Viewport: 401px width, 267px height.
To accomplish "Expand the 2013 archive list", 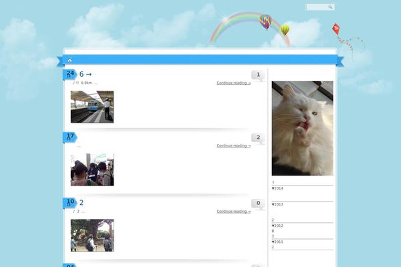I will (278, 204).
